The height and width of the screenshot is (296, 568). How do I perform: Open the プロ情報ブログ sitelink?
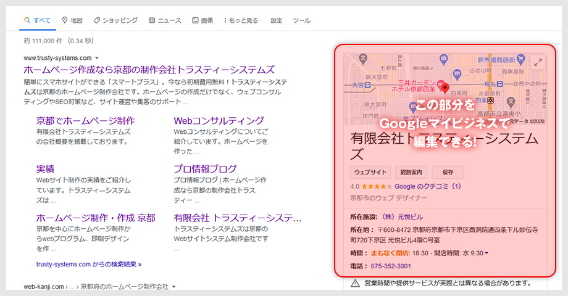(x=205, y=169)
